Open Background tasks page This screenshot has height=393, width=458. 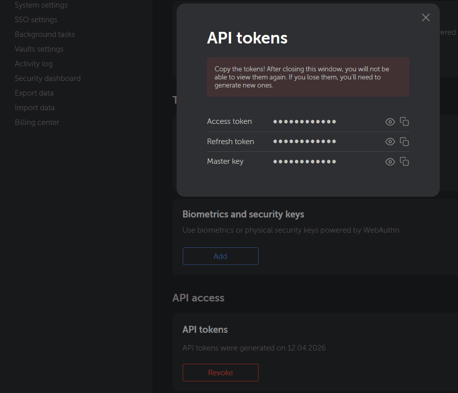(x=45, y=34)
